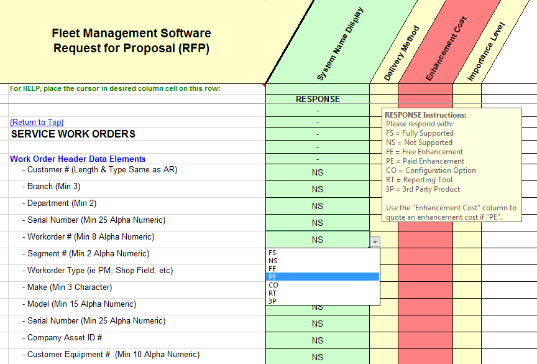Screen dimensions: 537x364
Task: Click the Importance Level column header
Action: pyautogui.click(x=486, y=52)
